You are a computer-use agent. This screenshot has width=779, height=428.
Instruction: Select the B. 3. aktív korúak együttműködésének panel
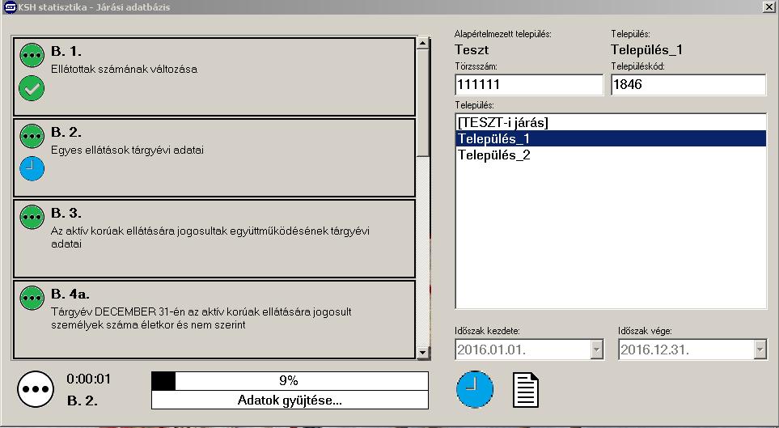(x=214, y=239)
